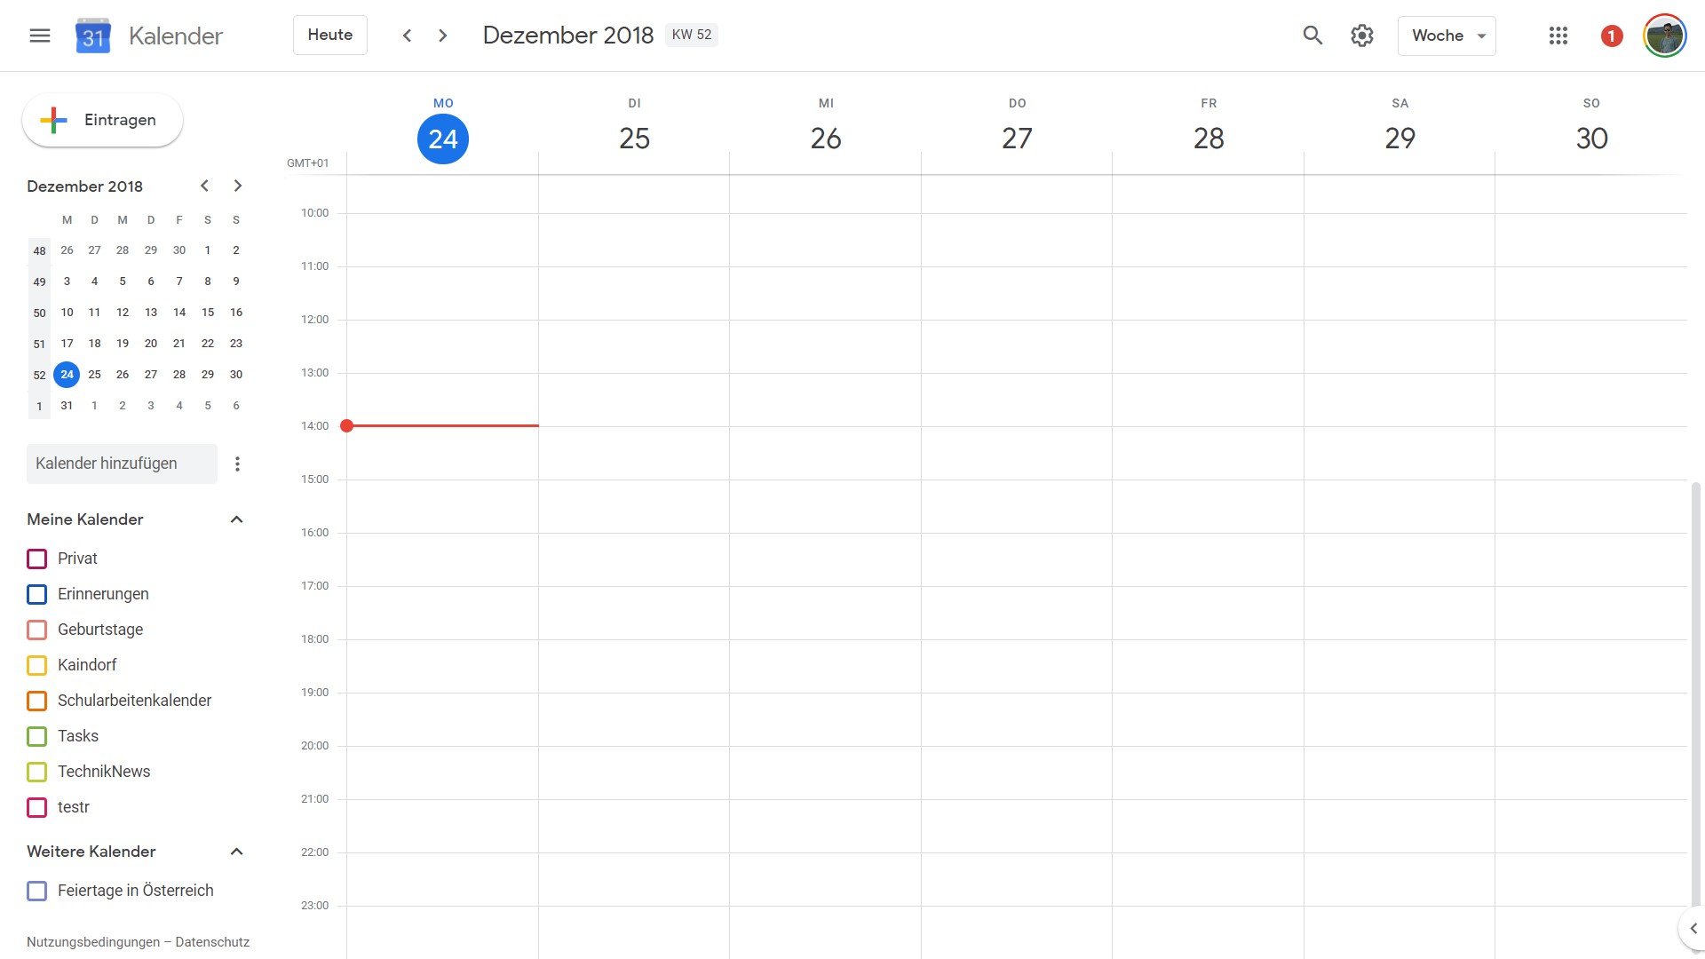The image size is (1705, 959).
Task: Create an event with Eintragen button
Action: [102, 120]
